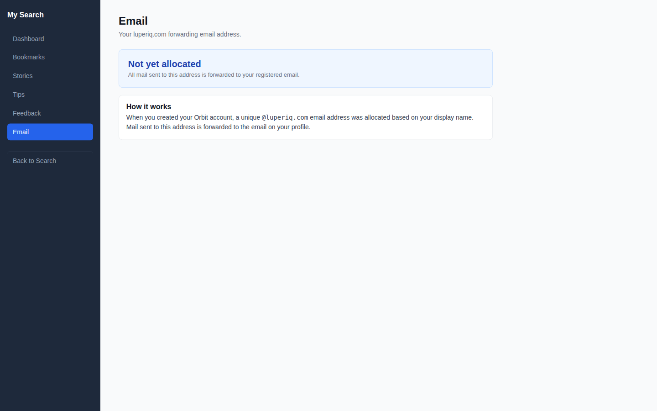This screenshot has height=411, width=657.
Task: Select the @luperiq.com address text
Action: coord(284,117)
